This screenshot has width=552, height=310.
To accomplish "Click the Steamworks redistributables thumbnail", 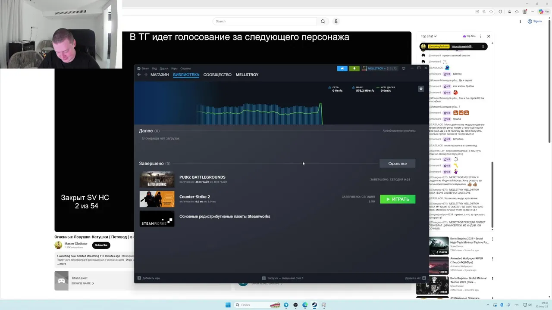I will pos(157,219).
